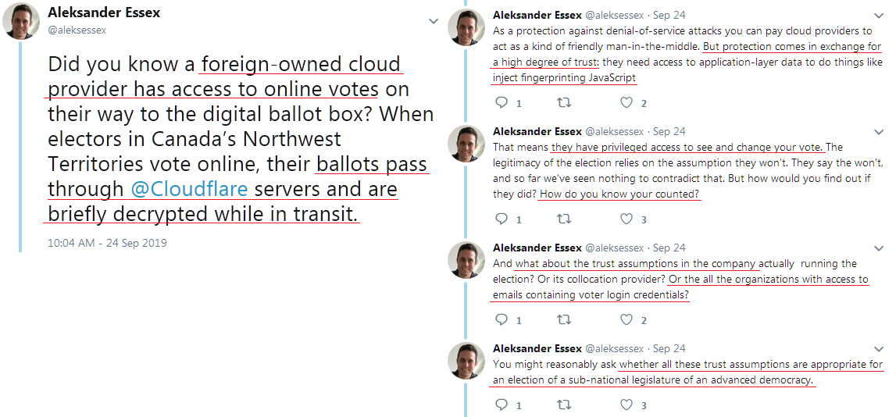Image resolution: width=896 pixels, height=417 pixels.
Task: Reply to the denial-of-service protection tweet
Action: click(x=502, y=102)
